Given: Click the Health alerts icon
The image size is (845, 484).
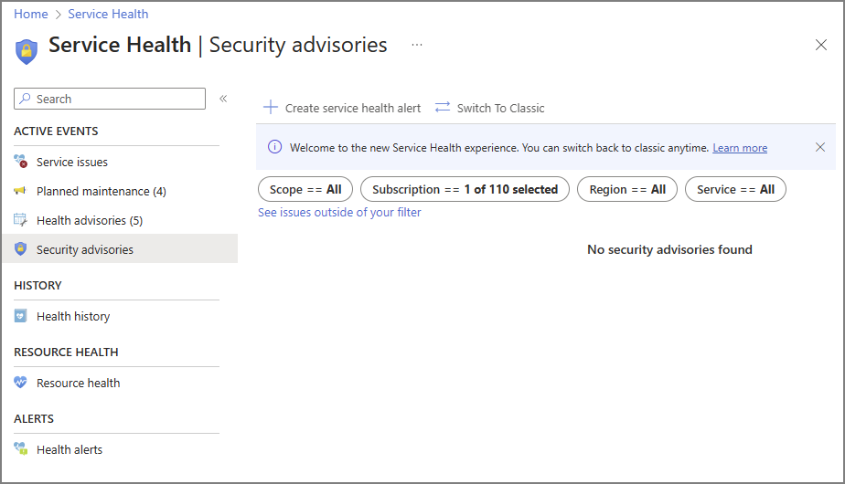Looking at the screenshot, I should click(20, 448).
